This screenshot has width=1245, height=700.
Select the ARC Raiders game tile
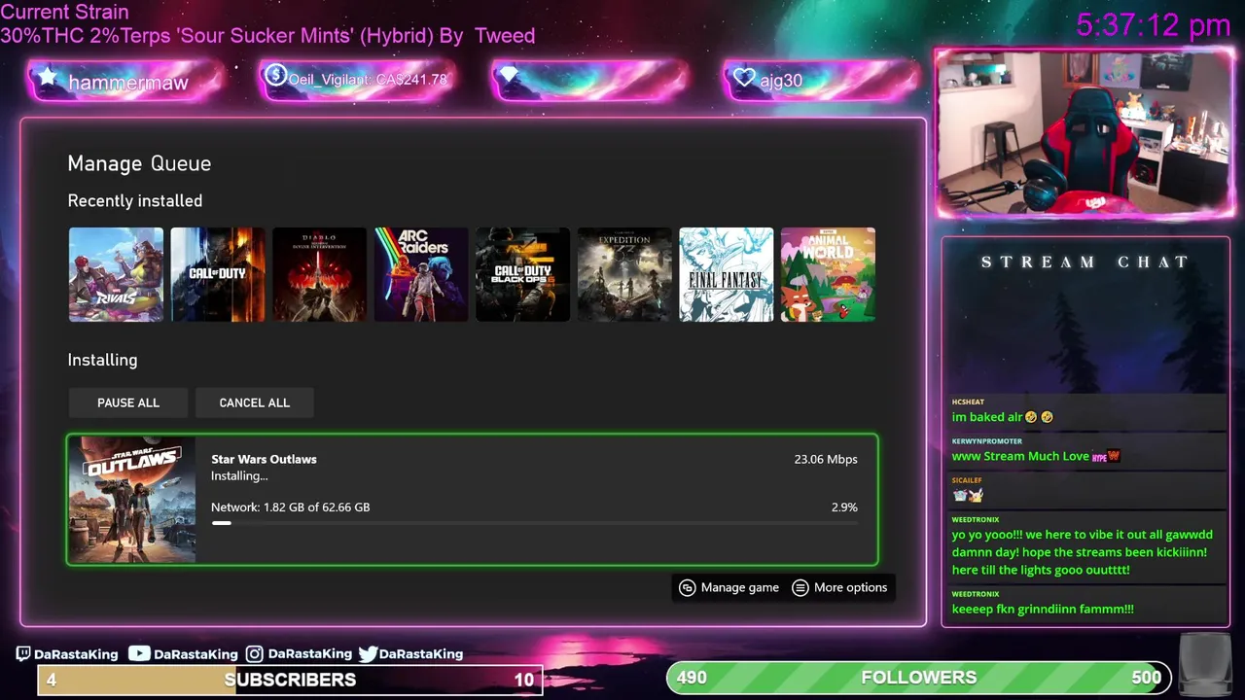pyautogui.click(x=421, y=274)
